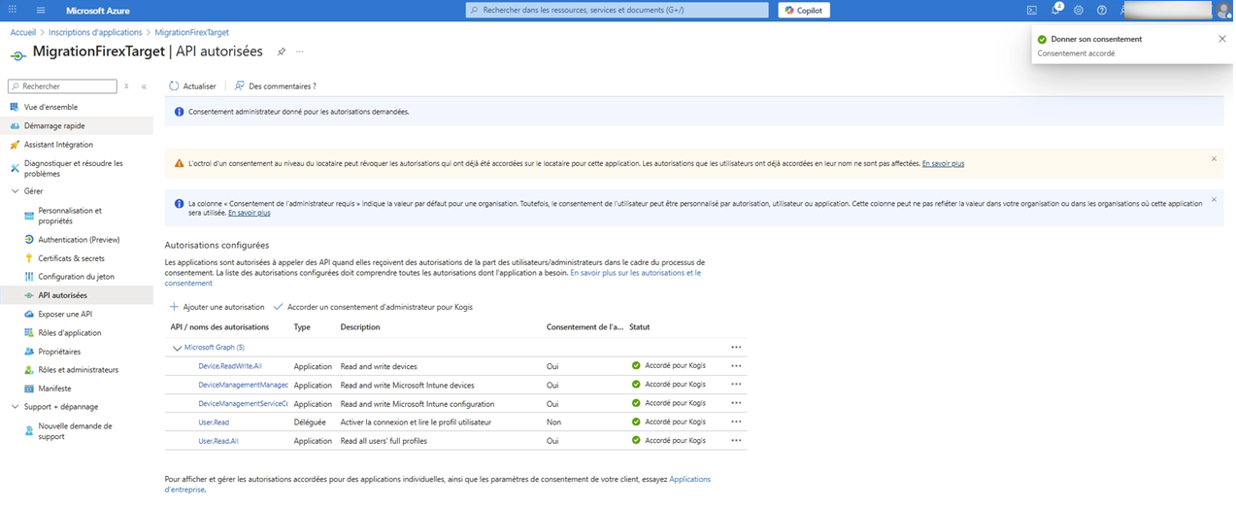Open User.Read.All permission
The height and width of the screenshot is (507, 1236).
(218, 441)
